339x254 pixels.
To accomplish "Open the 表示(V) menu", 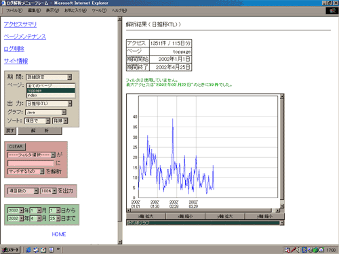I will [52, 11].
